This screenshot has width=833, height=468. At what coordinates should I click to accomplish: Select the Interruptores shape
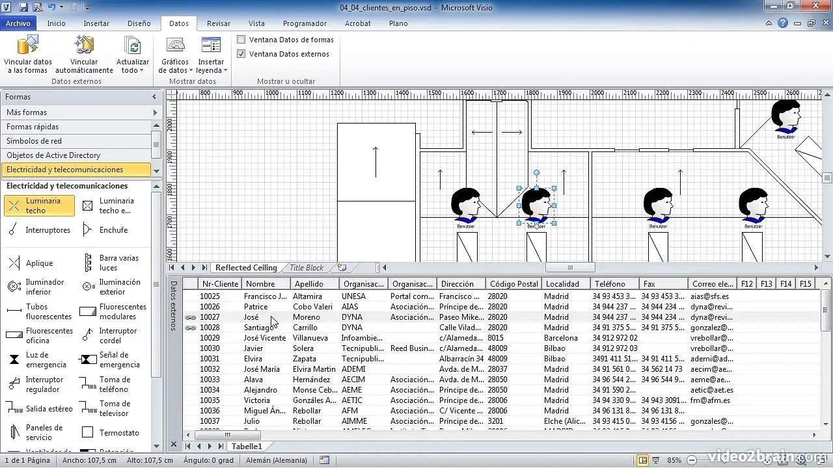39,230
